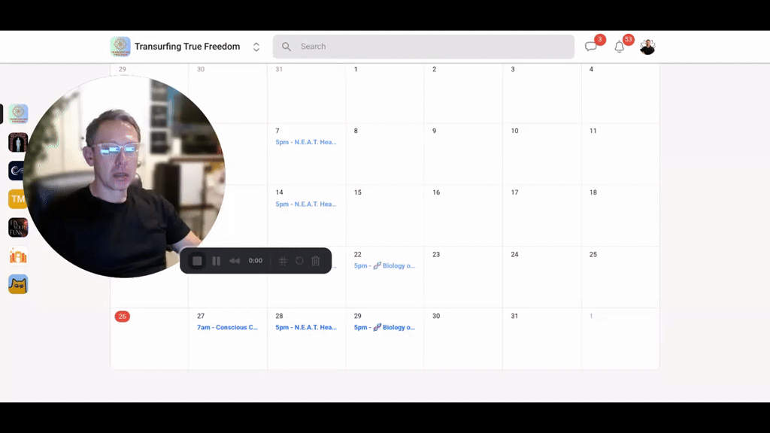Click the rewind recording button

235,261
